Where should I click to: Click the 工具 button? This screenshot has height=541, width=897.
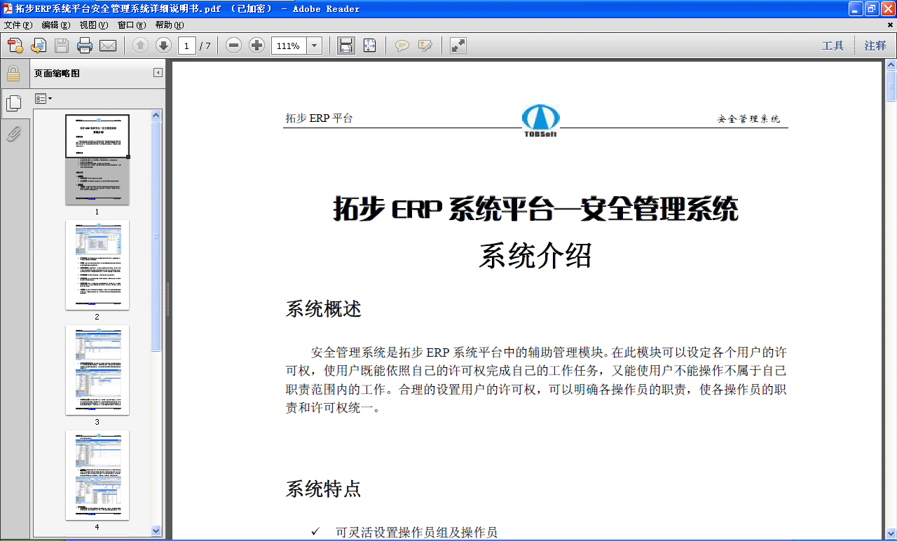click(x=834, y=45)
